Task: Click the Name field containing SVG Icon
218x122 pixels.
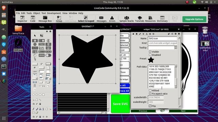Action: (x=162, y=38)
